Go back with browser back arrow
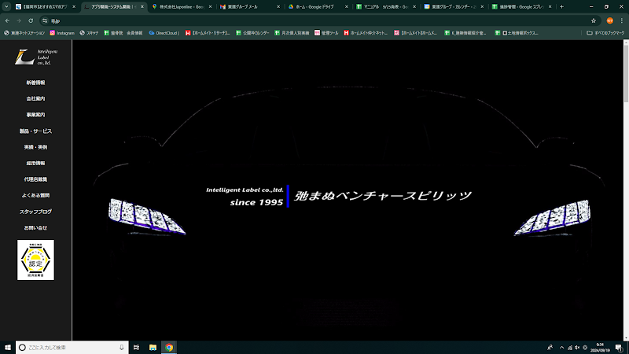Screen dimensions: 629x354 click(x=7, y=21)
